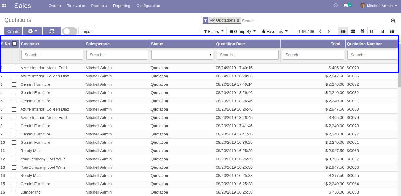Expand the Filters dropdown
Screen dimensions: 401x196
[x=214, y=31]
